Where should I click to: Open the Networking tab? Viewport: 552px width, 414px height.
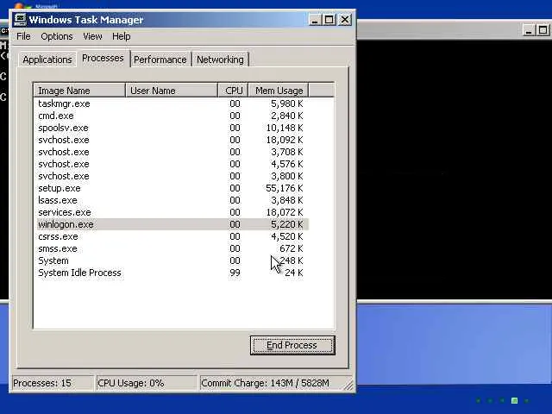click(220, 60)
